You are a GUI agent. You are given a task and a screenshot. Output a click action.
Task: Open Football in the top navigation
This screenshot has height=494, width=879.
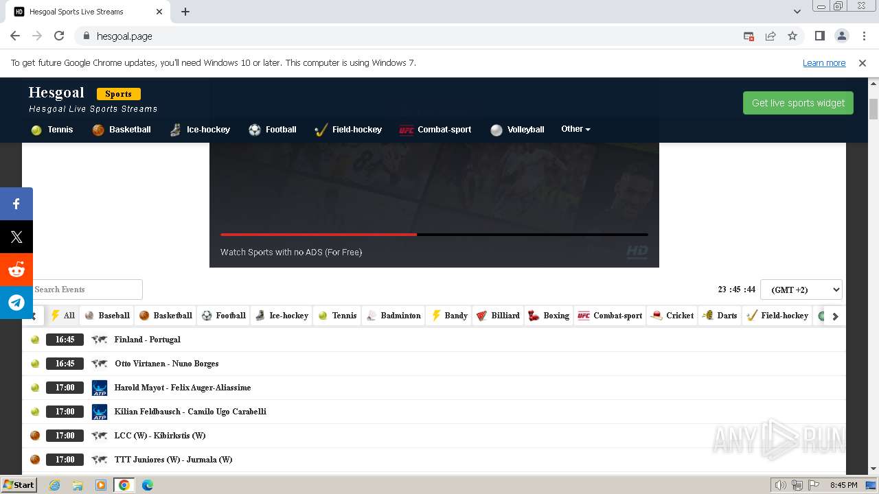coord(273,130)
